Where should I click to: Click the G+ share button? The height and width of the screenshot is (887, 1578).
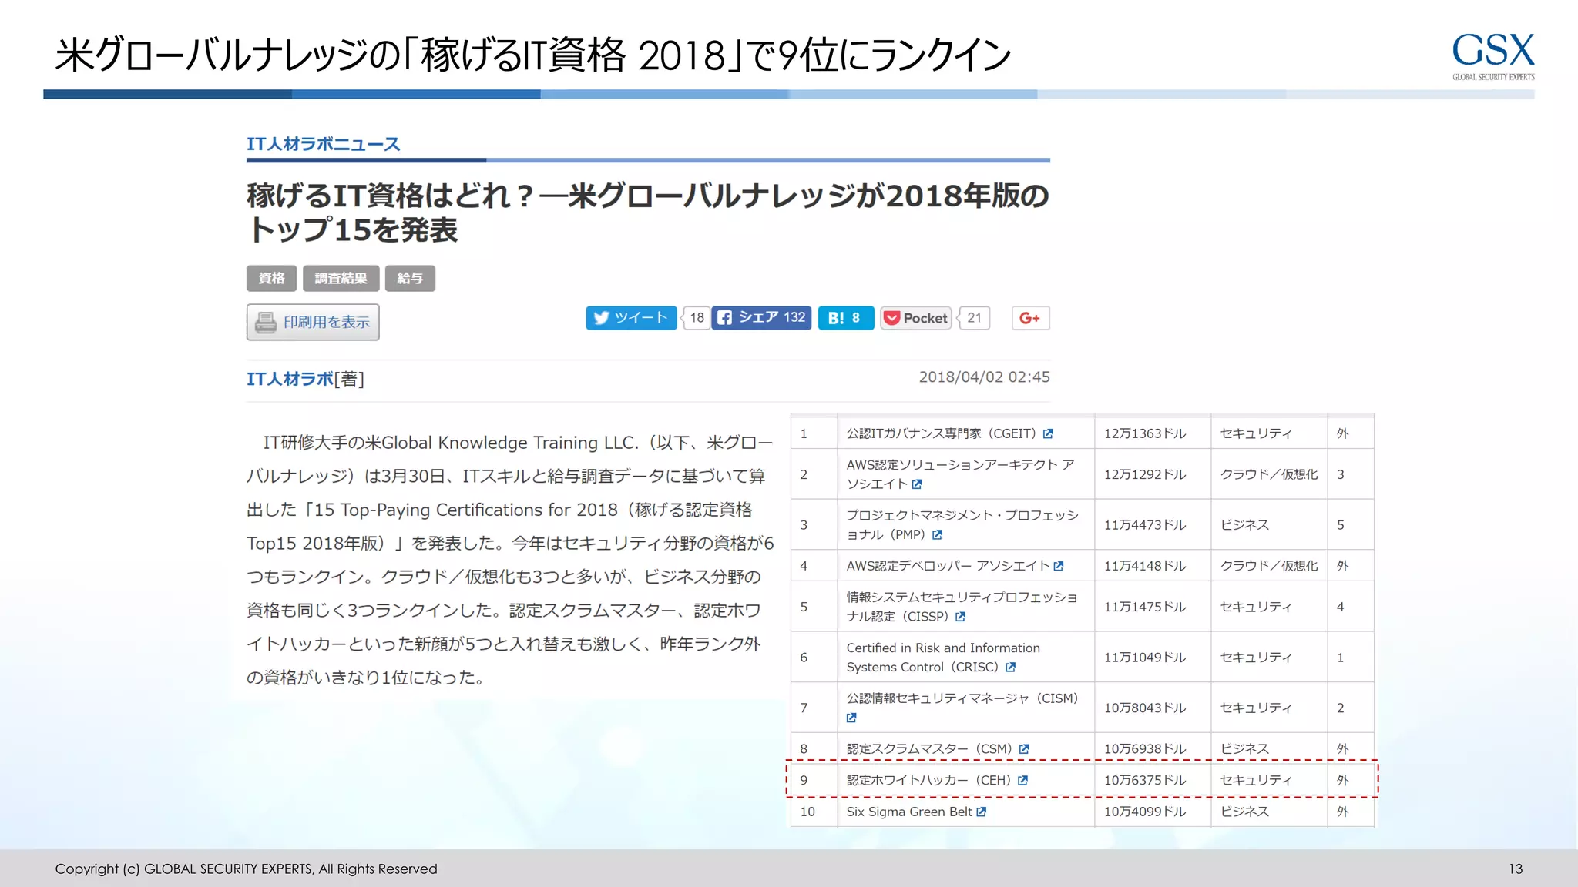point(1030,318)
